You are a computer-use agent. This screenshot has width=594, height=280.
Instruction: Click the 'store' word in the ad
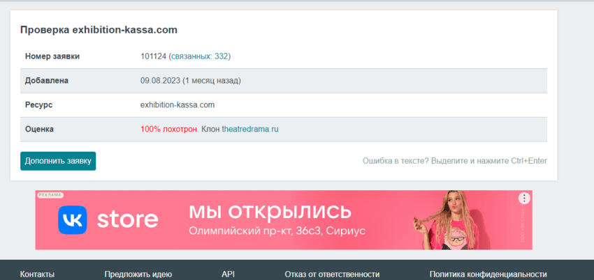tap(128, 219)
